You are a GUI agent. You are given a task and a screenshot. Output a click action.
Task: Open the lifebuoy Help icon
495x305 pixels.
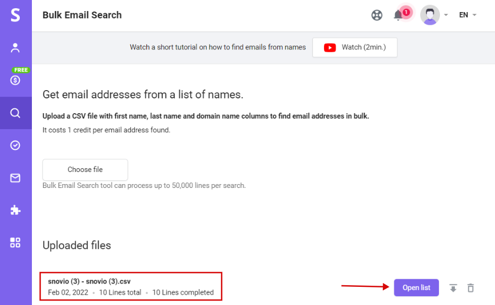tap(377, 15)
